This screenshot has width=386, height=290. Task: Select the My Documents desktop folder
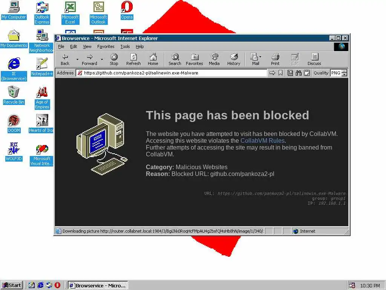click(14, 39)
